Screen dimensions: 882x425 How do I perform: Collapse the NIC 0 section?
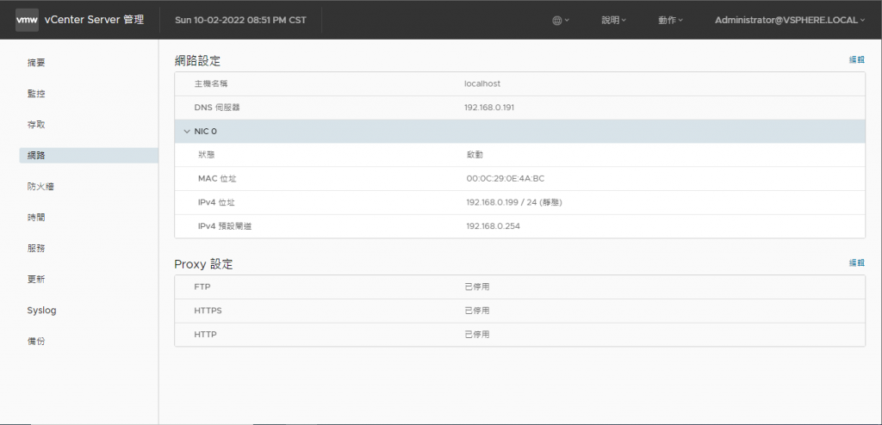click(187, 132)
